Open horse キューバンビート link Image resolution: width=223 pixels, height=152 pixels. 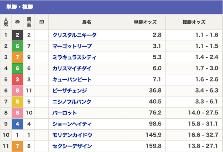[72, 79]
